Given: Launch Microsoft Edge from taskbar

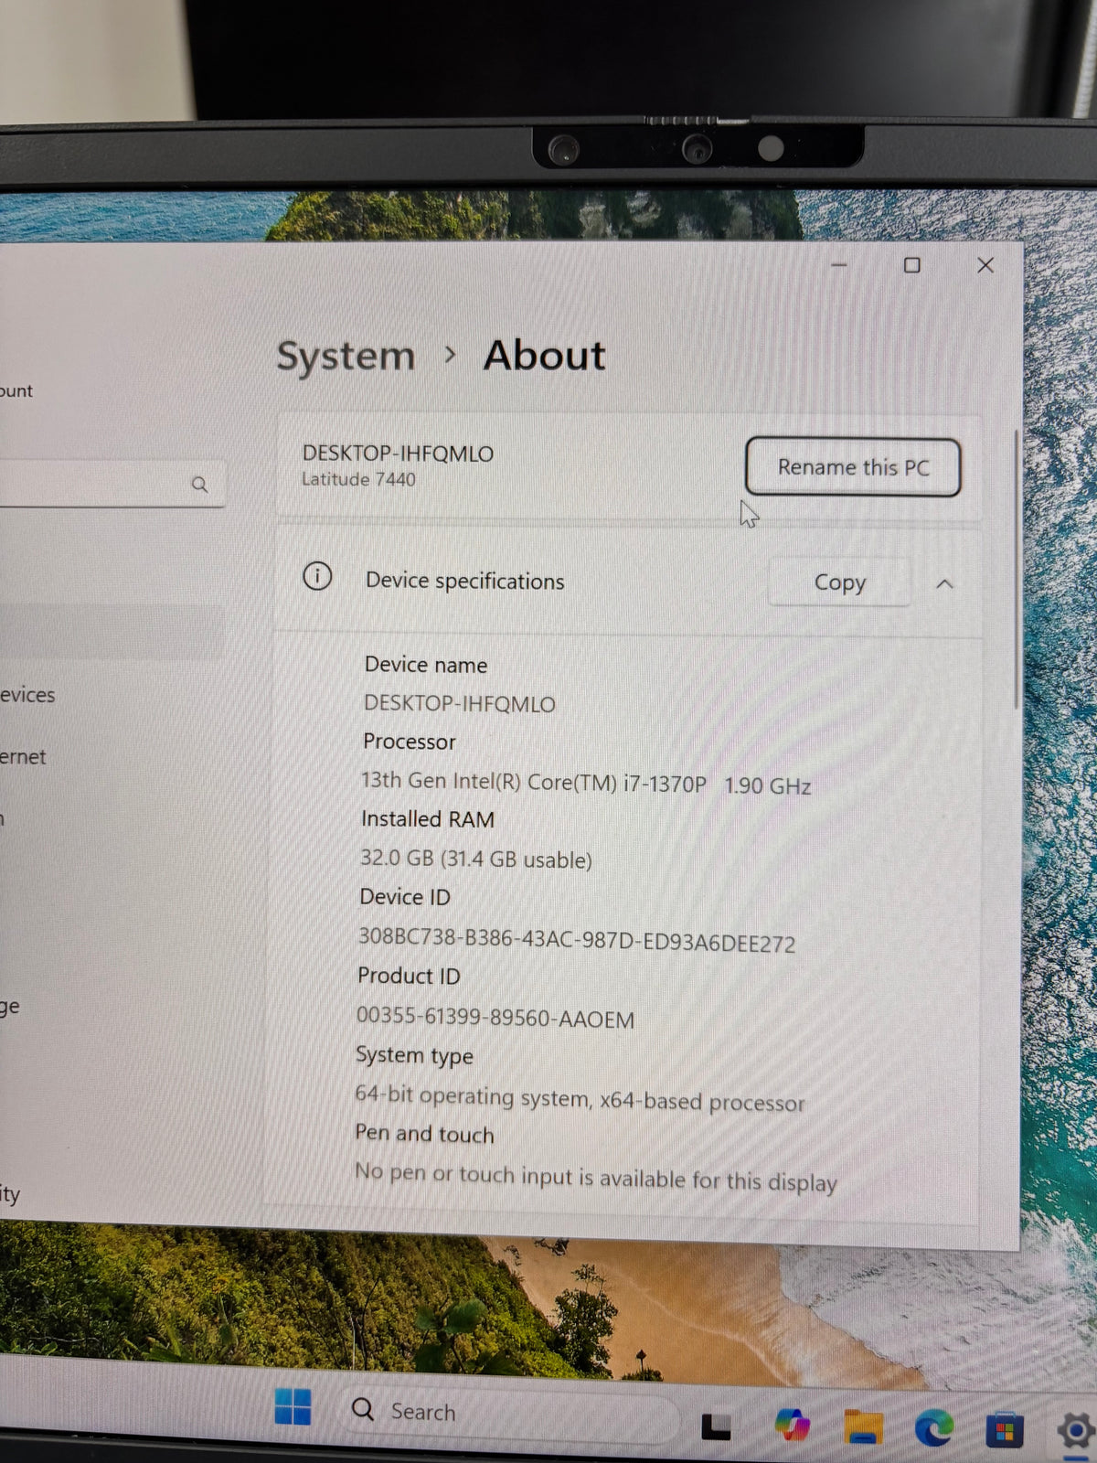Looking at the screenshot, I should coord(933,1427).
